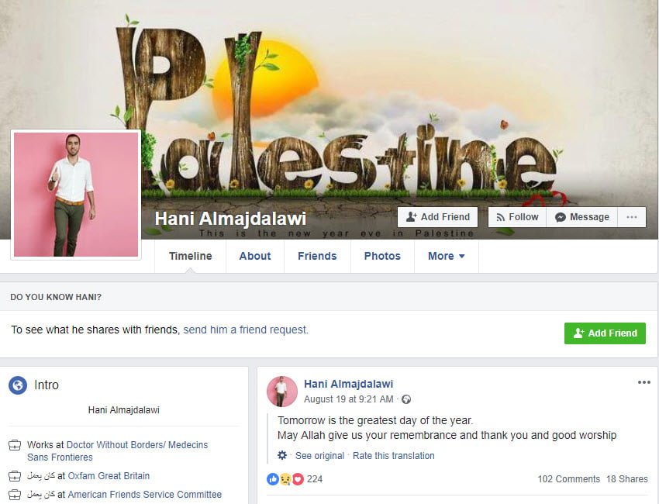The width and height of the screenshot is (659, 504).
Task: Click See original translation link
Action: (319, 456)
